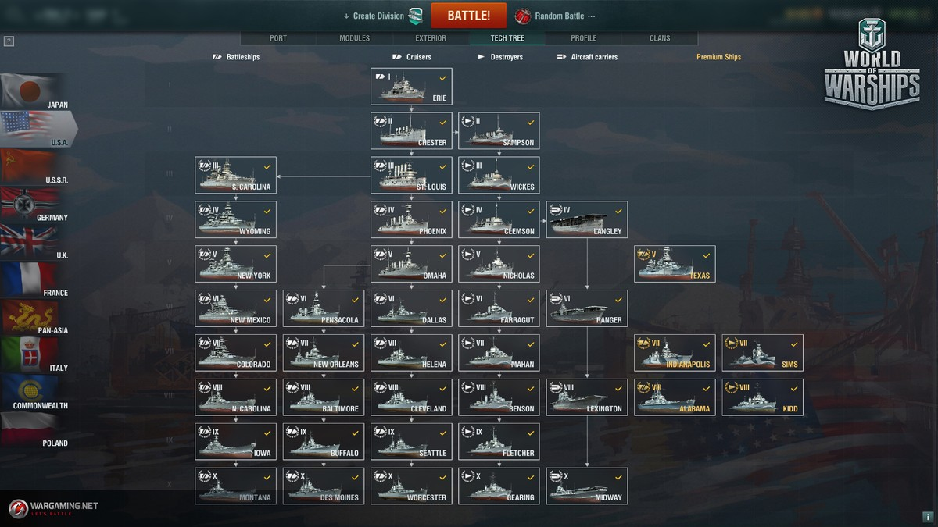The width and height of the screenshot is (938, 527).
Task: Open the Create Division dropdown arrow
Action: pyautogui.click(x=346, y=16)
